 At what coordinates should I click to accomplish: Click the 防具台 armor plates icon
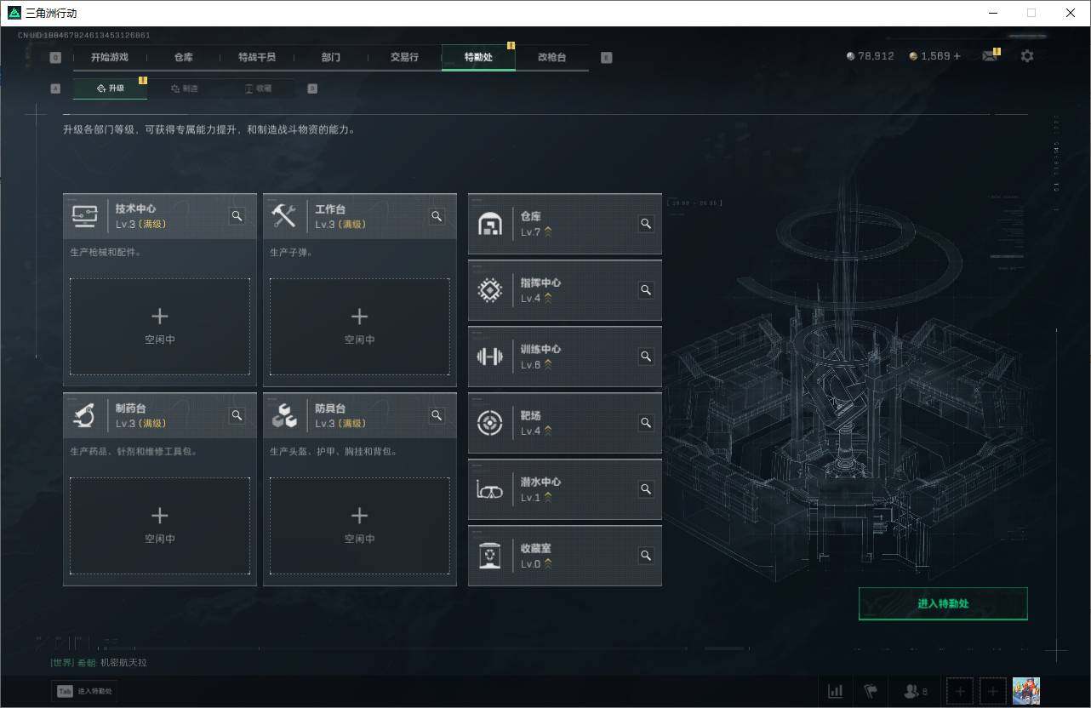point(285,415)
